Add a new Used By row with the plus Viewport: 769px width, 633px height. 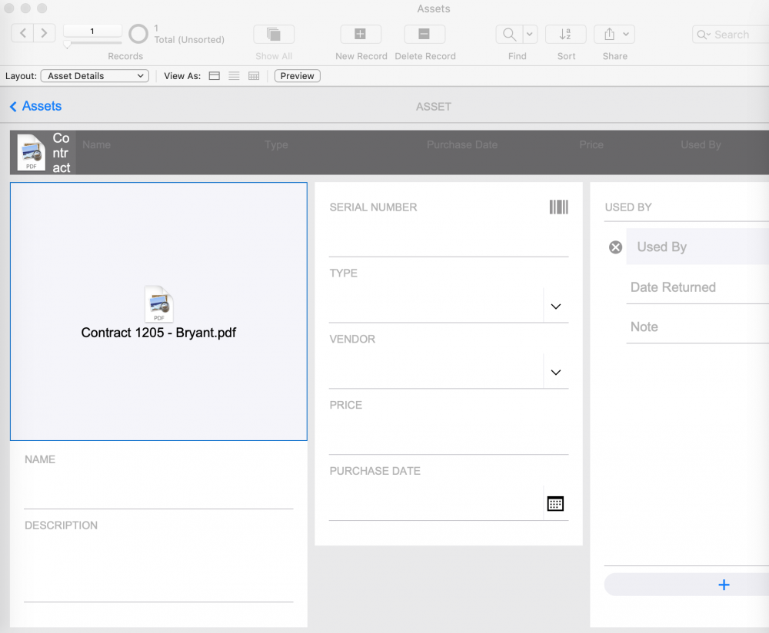click(x=724, y=585)
